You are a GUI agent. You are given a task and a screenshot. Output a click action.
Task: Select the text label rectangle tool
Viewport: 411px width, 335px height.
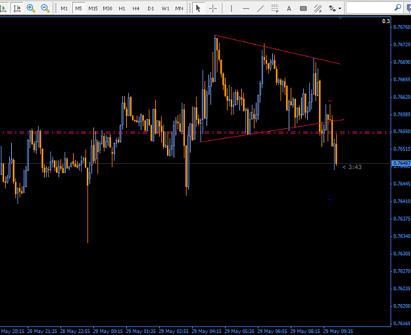pos(303,9)
